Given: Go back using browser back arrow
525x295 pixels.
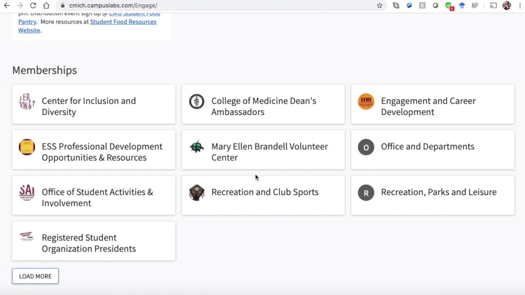Looking at the screenshot, I should (7, 5).
